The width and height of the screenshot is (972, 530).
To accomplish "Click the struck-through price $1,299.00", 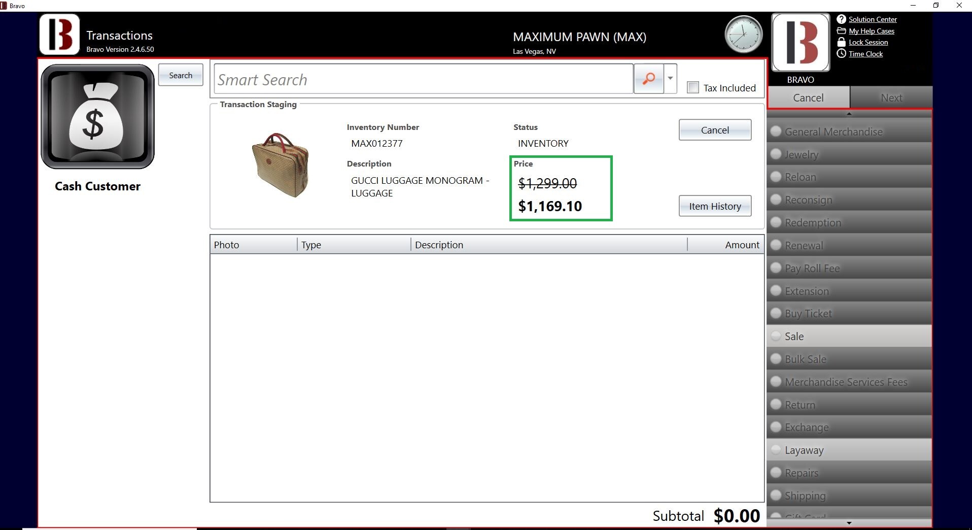I will (547, 183).
